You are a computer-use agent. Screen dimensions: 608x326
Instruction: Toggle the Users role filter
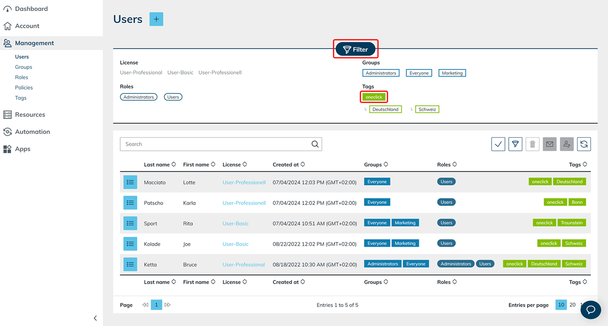(x=173, y=97)
